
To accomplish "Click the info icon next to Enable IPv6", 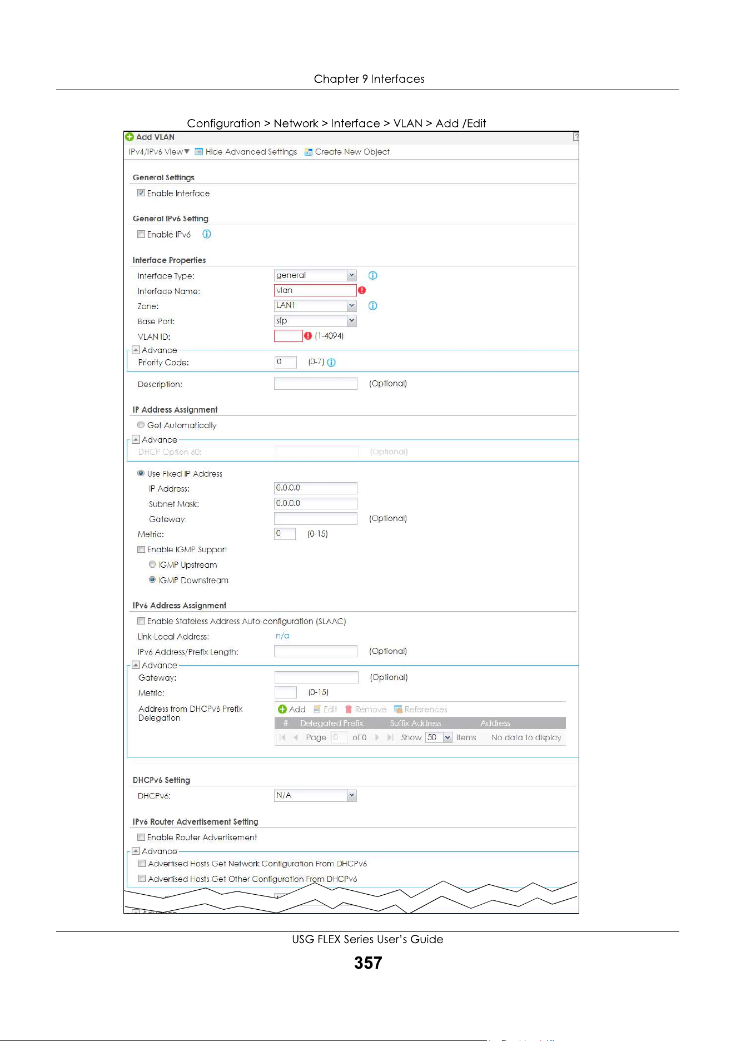I will (207, 234).
